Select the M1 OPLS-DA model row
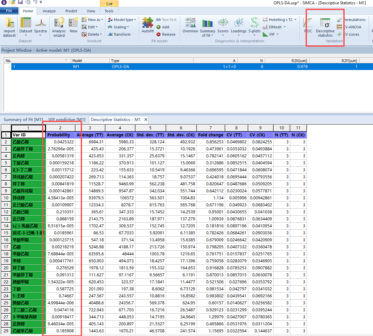 tap(167, 67)
